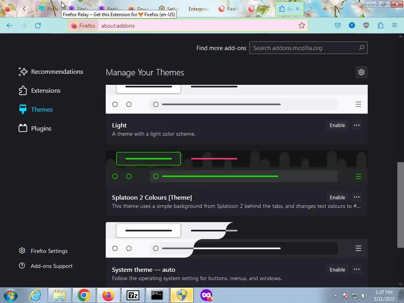Click the pinned Firefox tab at far left
This screenshot has width=404, height=303.
coord(8,9)
